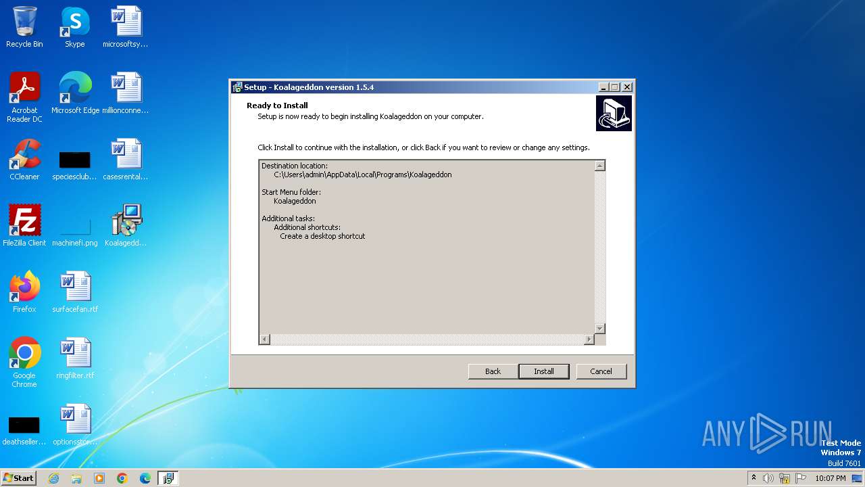The height and width of the screenshot is (487, 865).
Task: Show hidden system tray icons
Action: coord(753,478)
